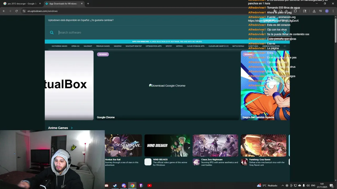Open the media controls toolbar icon
The height and width of the screenshot is (189, 337).
(320, 11)
